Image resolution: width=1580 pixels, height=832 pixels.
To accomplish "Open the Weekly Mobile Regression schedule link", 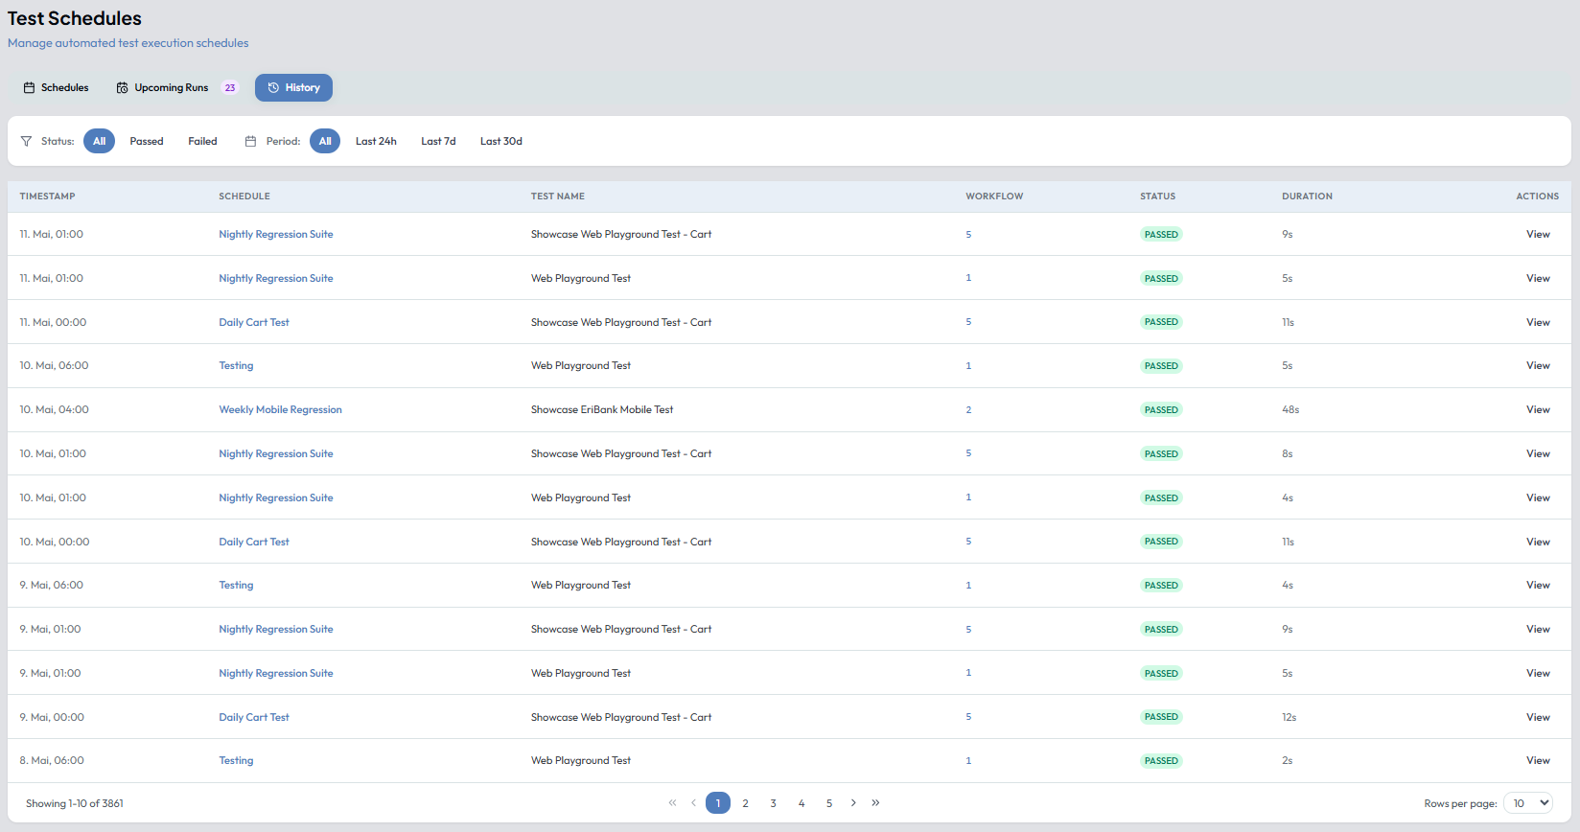I will coord(280,409).
